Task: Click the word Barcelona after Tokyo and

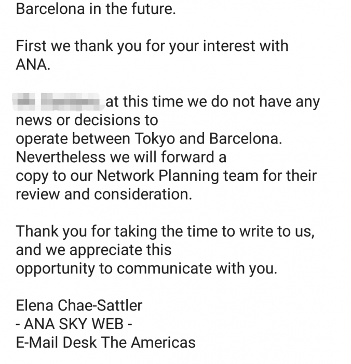Action: coord(246,139)
